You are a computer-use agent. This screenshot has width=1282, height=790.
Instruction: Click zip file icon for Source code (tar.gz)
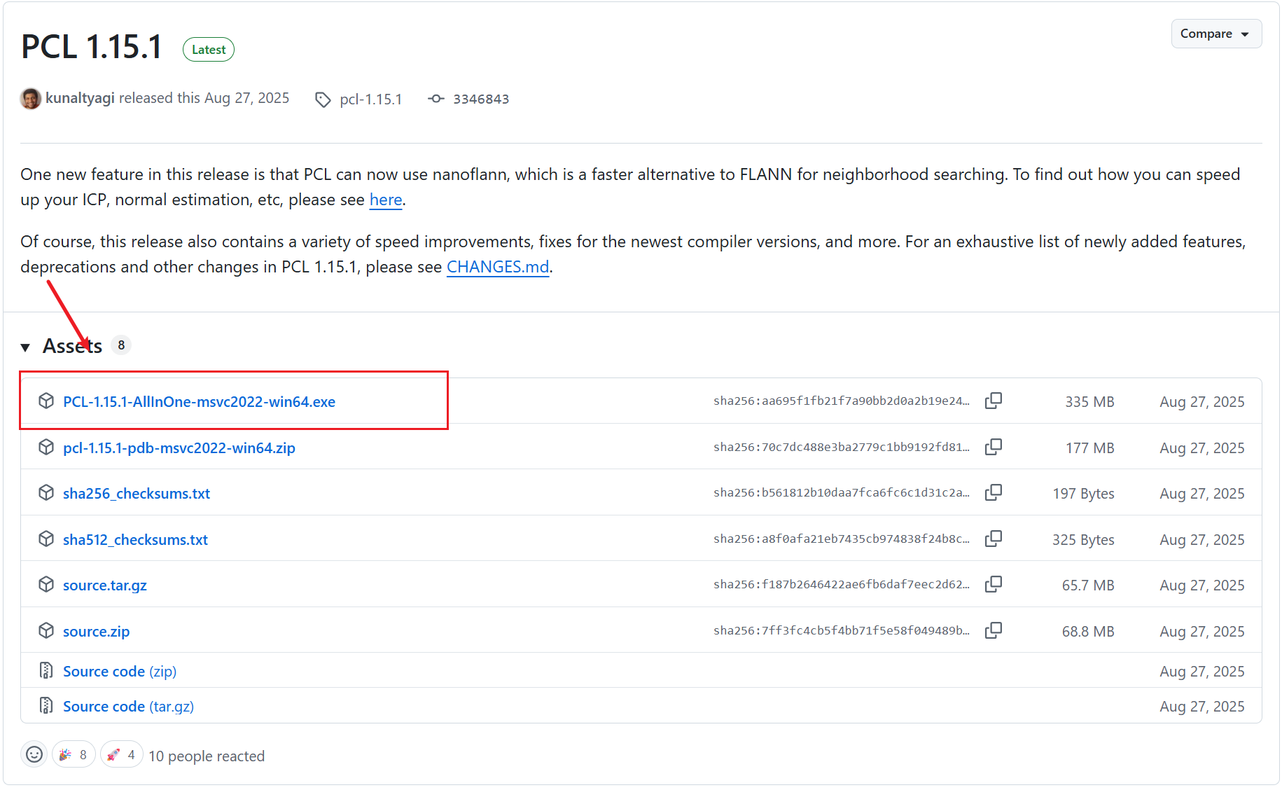point(46,705)
